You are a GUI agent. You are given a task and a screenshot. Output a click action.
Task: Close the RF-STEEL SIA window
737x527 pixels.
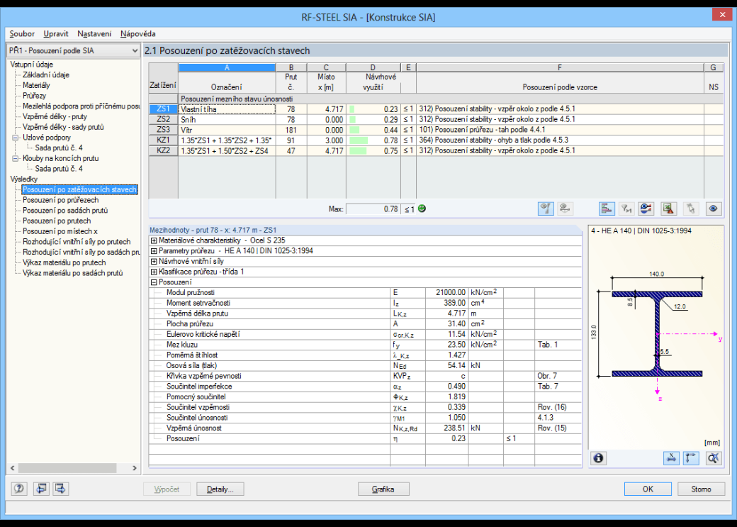pos(722,15)
